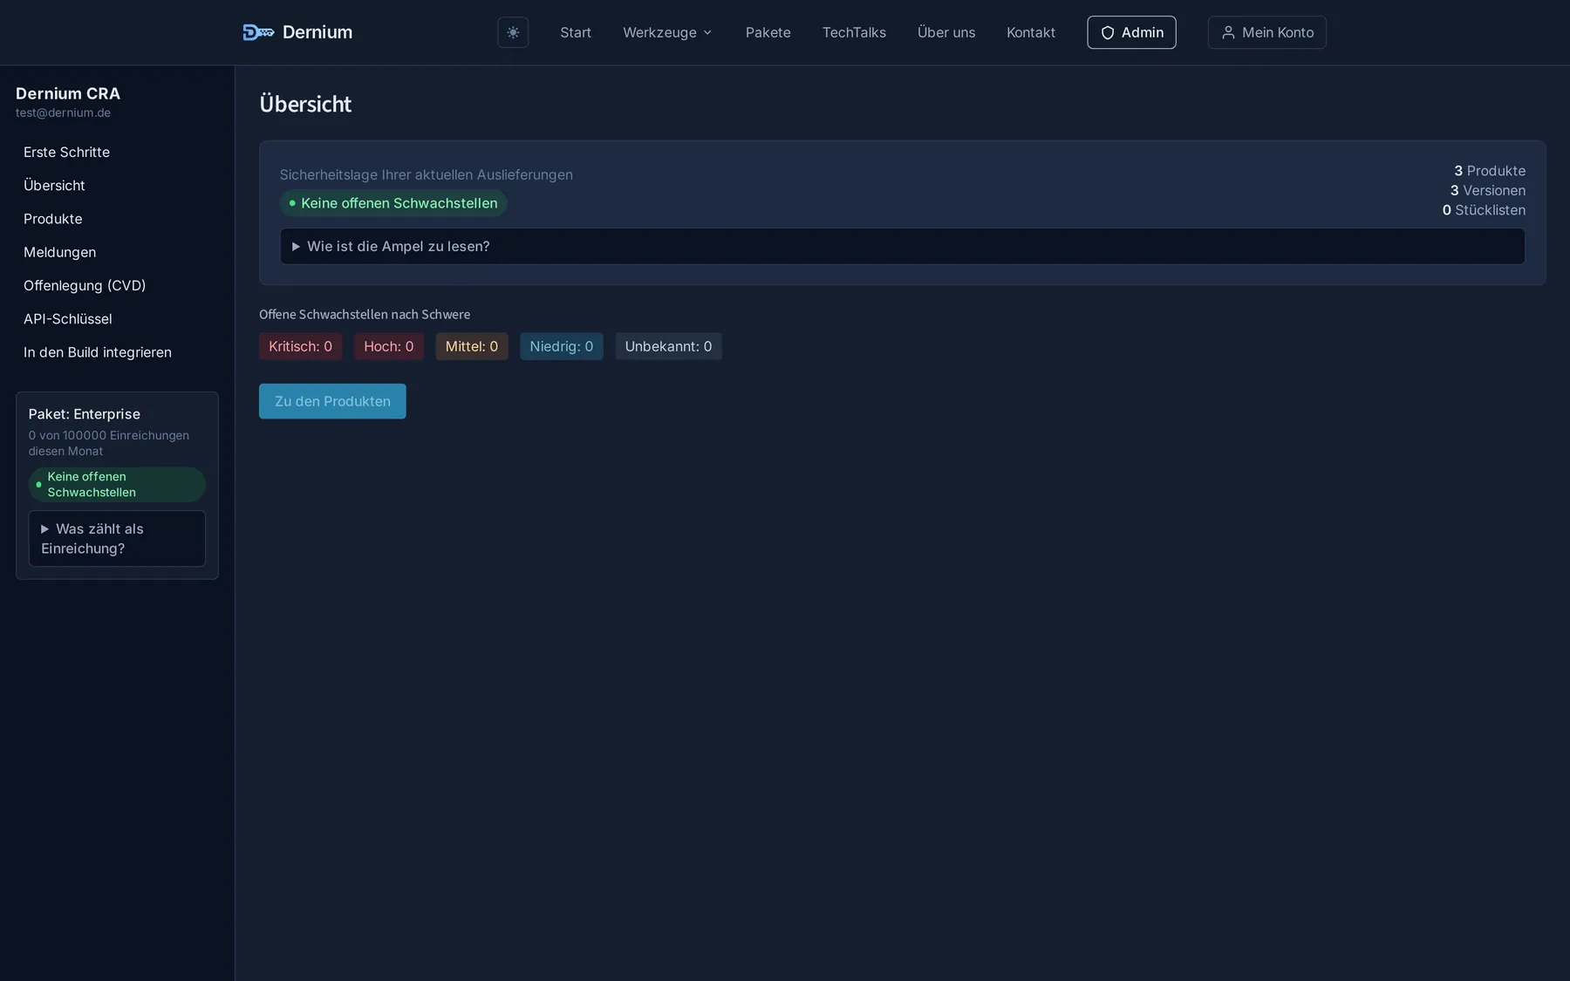Viewport: 1570px width, 981px height.
Task: Click the Unbekannt: 0 badge
Action: (x=668, y=346)
